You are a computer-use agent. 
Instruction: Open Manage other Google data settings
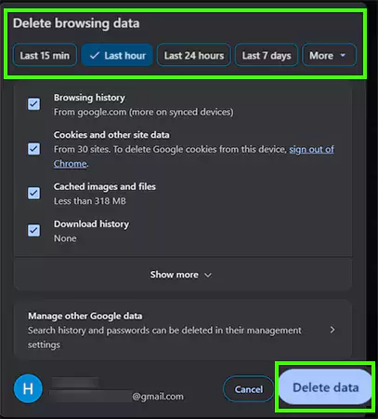pos(183,330)
